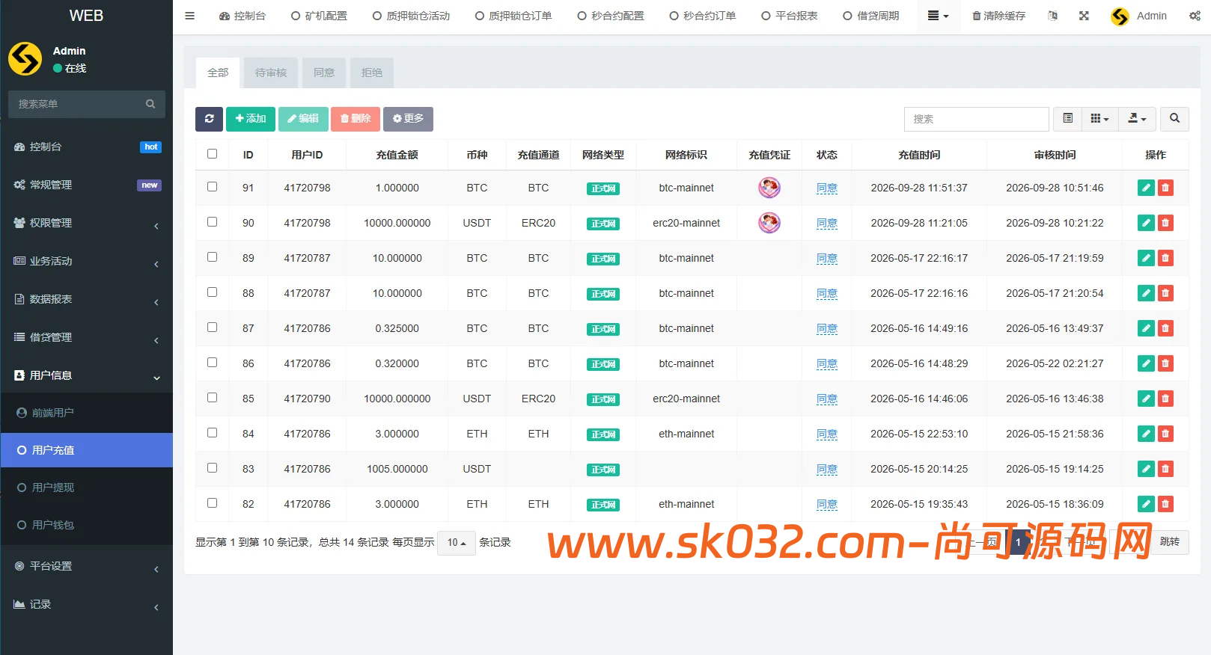Open the voucher thumbnail in row 91
This screenshot has height=655, width=1211.
[769, 188]
